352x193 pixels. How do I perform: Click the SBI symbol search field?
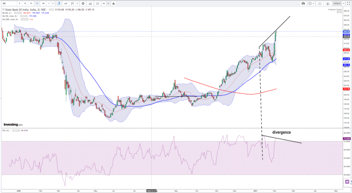pos(9,3)
